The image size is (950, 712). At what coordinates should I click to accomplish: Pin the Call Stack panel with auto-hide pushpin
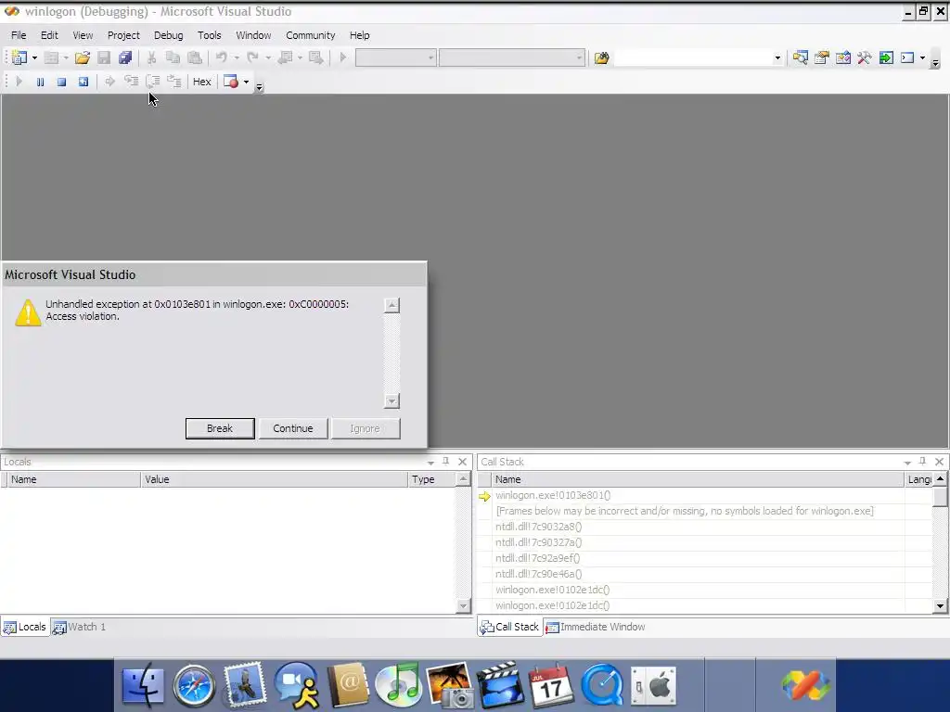click(x=923, y=462)
